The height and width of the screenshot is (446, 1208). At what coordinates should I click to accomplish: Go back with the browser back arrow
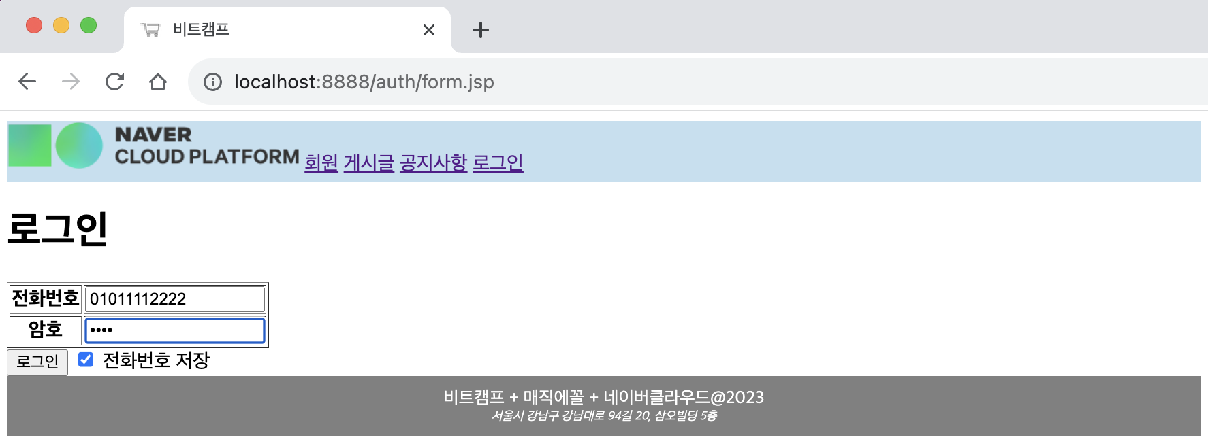coord(27,82)
